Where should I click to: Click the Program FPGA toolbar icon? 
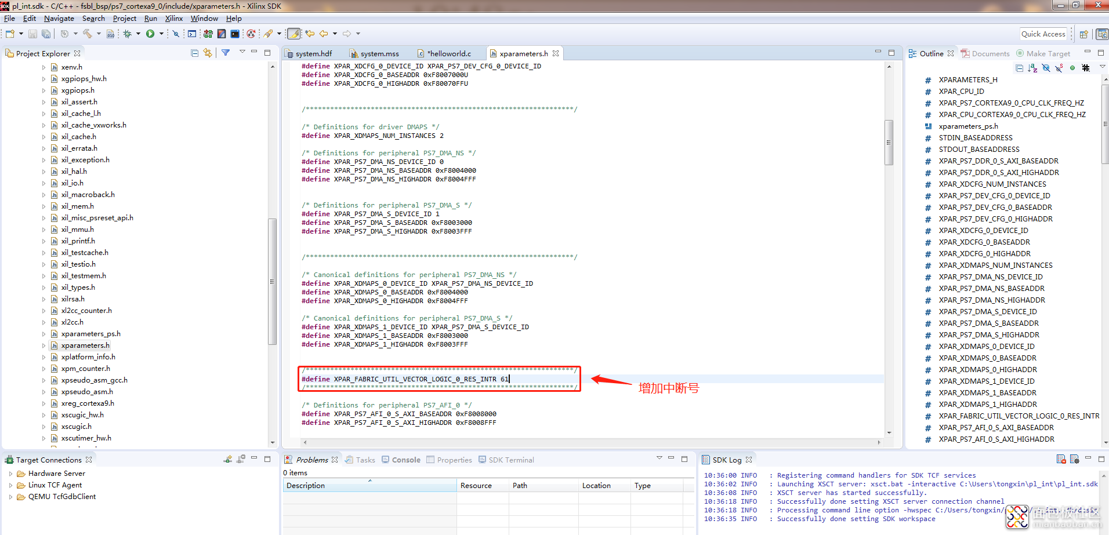208,34
